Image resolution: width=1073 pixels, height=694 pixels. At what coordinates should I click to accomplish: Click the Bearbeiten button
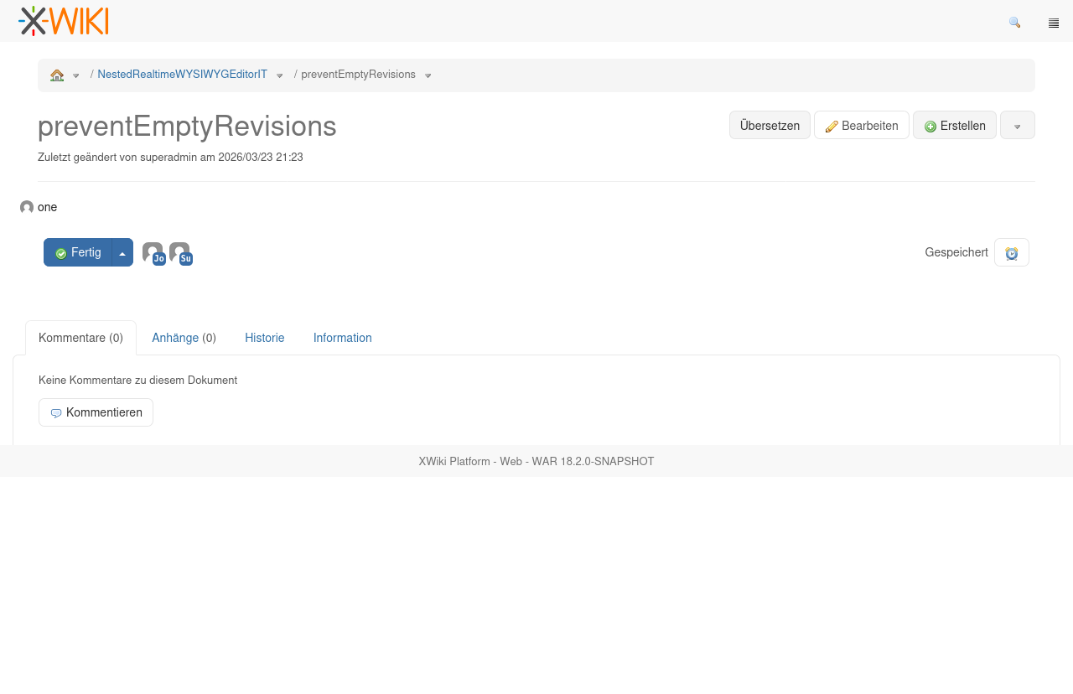861,126
